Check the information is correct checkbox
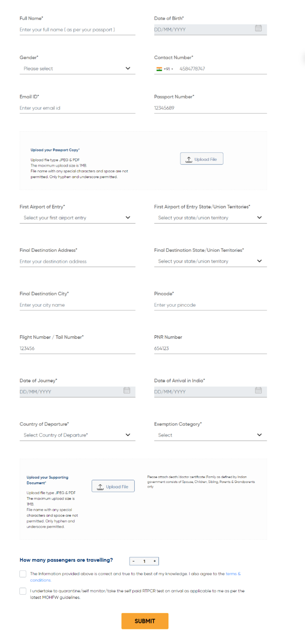Screen dimensions: 305x634 [23, 574]
